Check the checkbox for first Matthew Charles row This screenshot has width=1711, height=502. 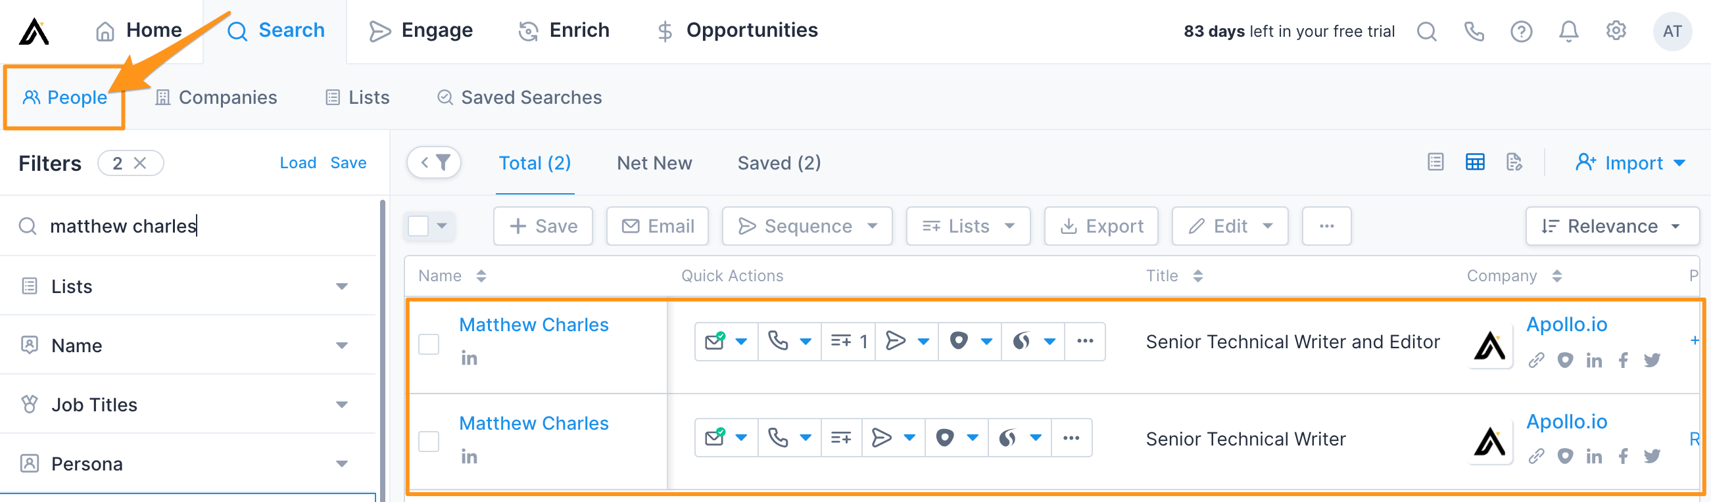(x=429, y=344)
